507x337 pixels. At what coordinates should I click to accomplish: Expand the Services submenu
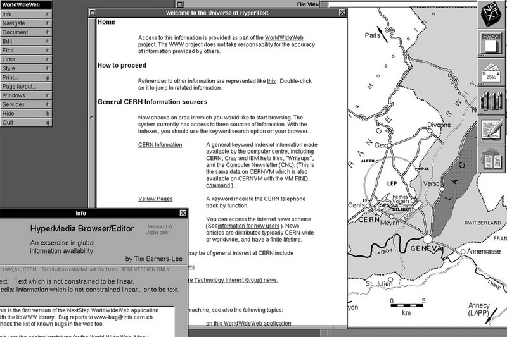(26, 104)
